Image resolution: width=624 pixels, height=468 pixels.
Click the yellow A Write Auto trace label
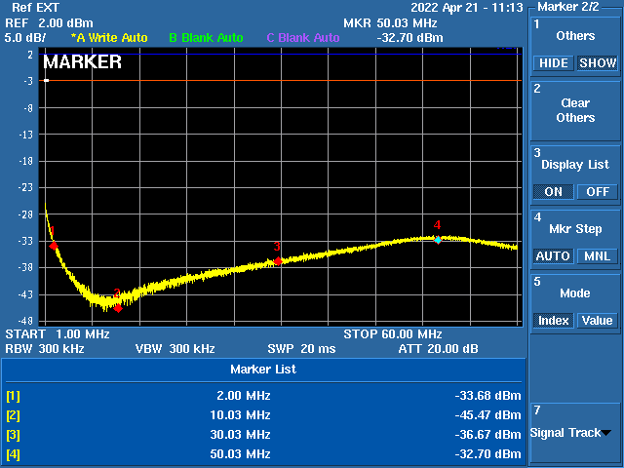click(x=109, y=38)
